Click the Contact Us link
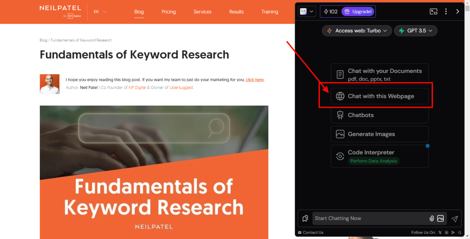This screenshot has height=239, width=470. (x=311, y=232)
